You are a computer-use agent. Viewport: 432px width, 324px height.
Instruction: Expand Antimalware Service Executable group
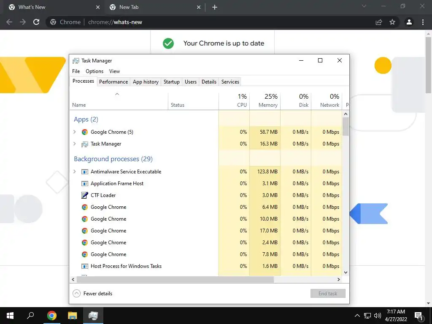point(75,172)
